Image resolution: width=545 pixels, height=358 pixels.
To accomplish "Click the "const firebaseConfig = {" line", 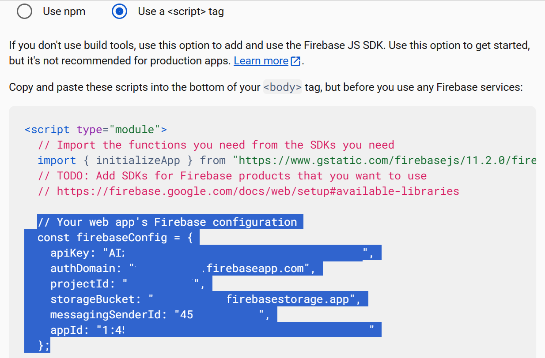I will (115, 238).
